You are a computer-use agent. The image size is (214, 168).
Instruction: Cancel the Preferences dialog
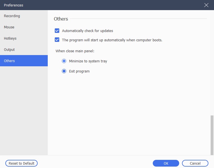click(x=195, y=163)
